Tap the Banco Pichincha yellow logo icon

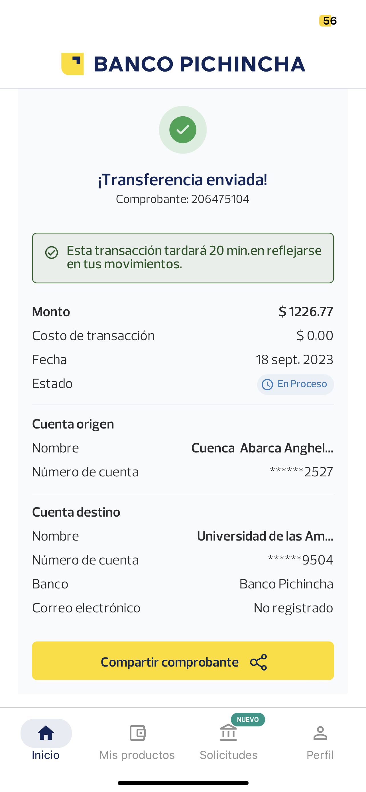(72, 64)
